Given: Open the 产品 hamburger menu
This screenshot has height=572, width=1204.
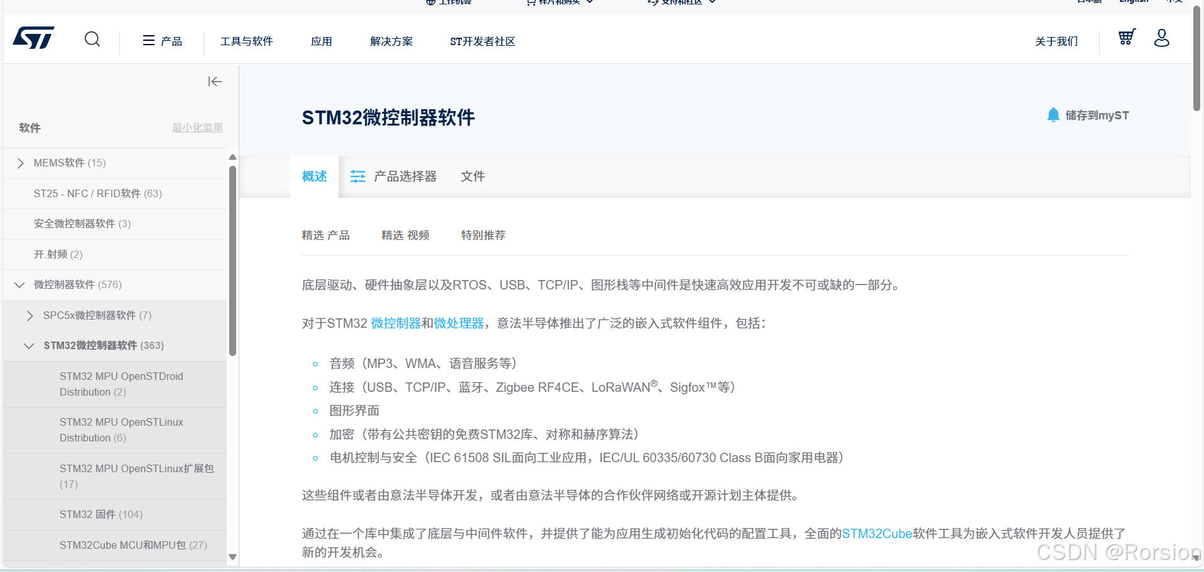Looking at the screenshot, I should point(162,41).
